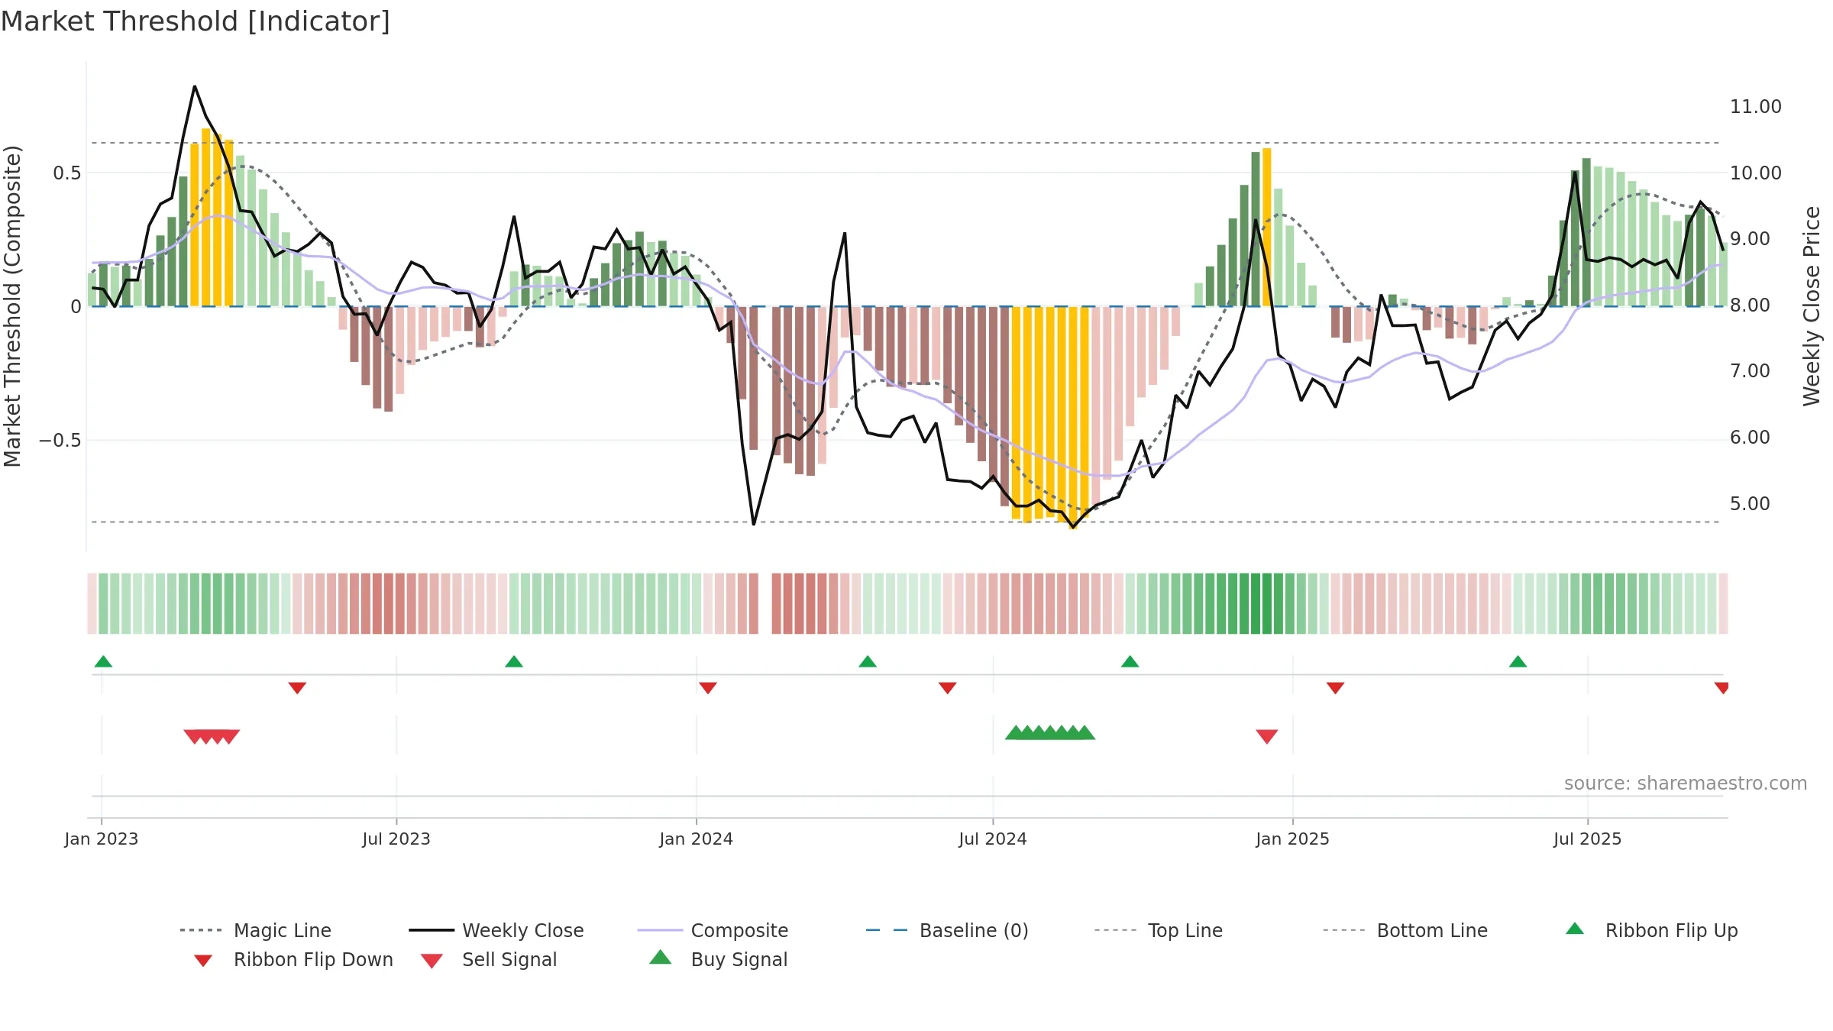Click the Jul 2023 x-axis label

[396, 839]
